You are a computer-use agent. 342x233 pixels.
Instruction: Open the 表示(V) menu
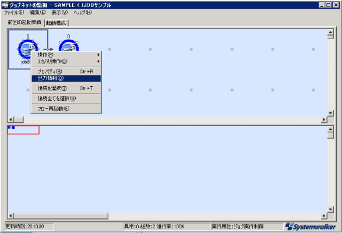[x=59, y=13]
